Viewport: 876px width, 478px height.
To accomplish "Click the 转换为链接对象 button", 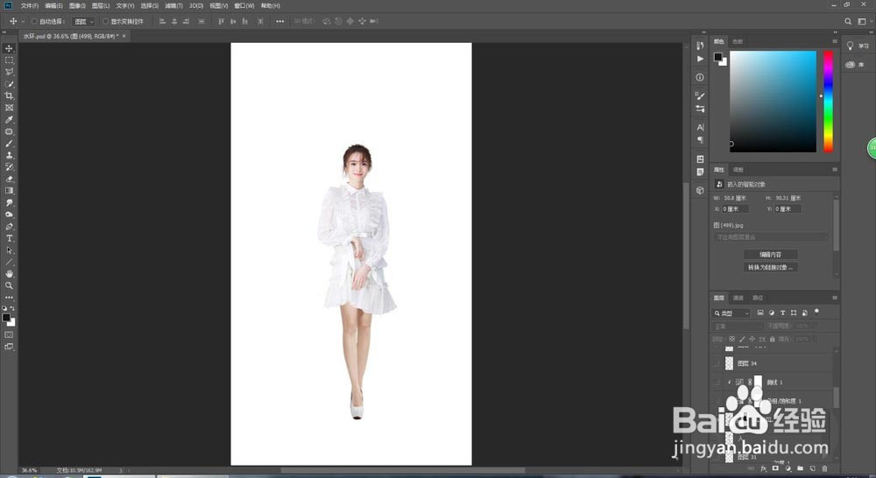I will 770,268.
